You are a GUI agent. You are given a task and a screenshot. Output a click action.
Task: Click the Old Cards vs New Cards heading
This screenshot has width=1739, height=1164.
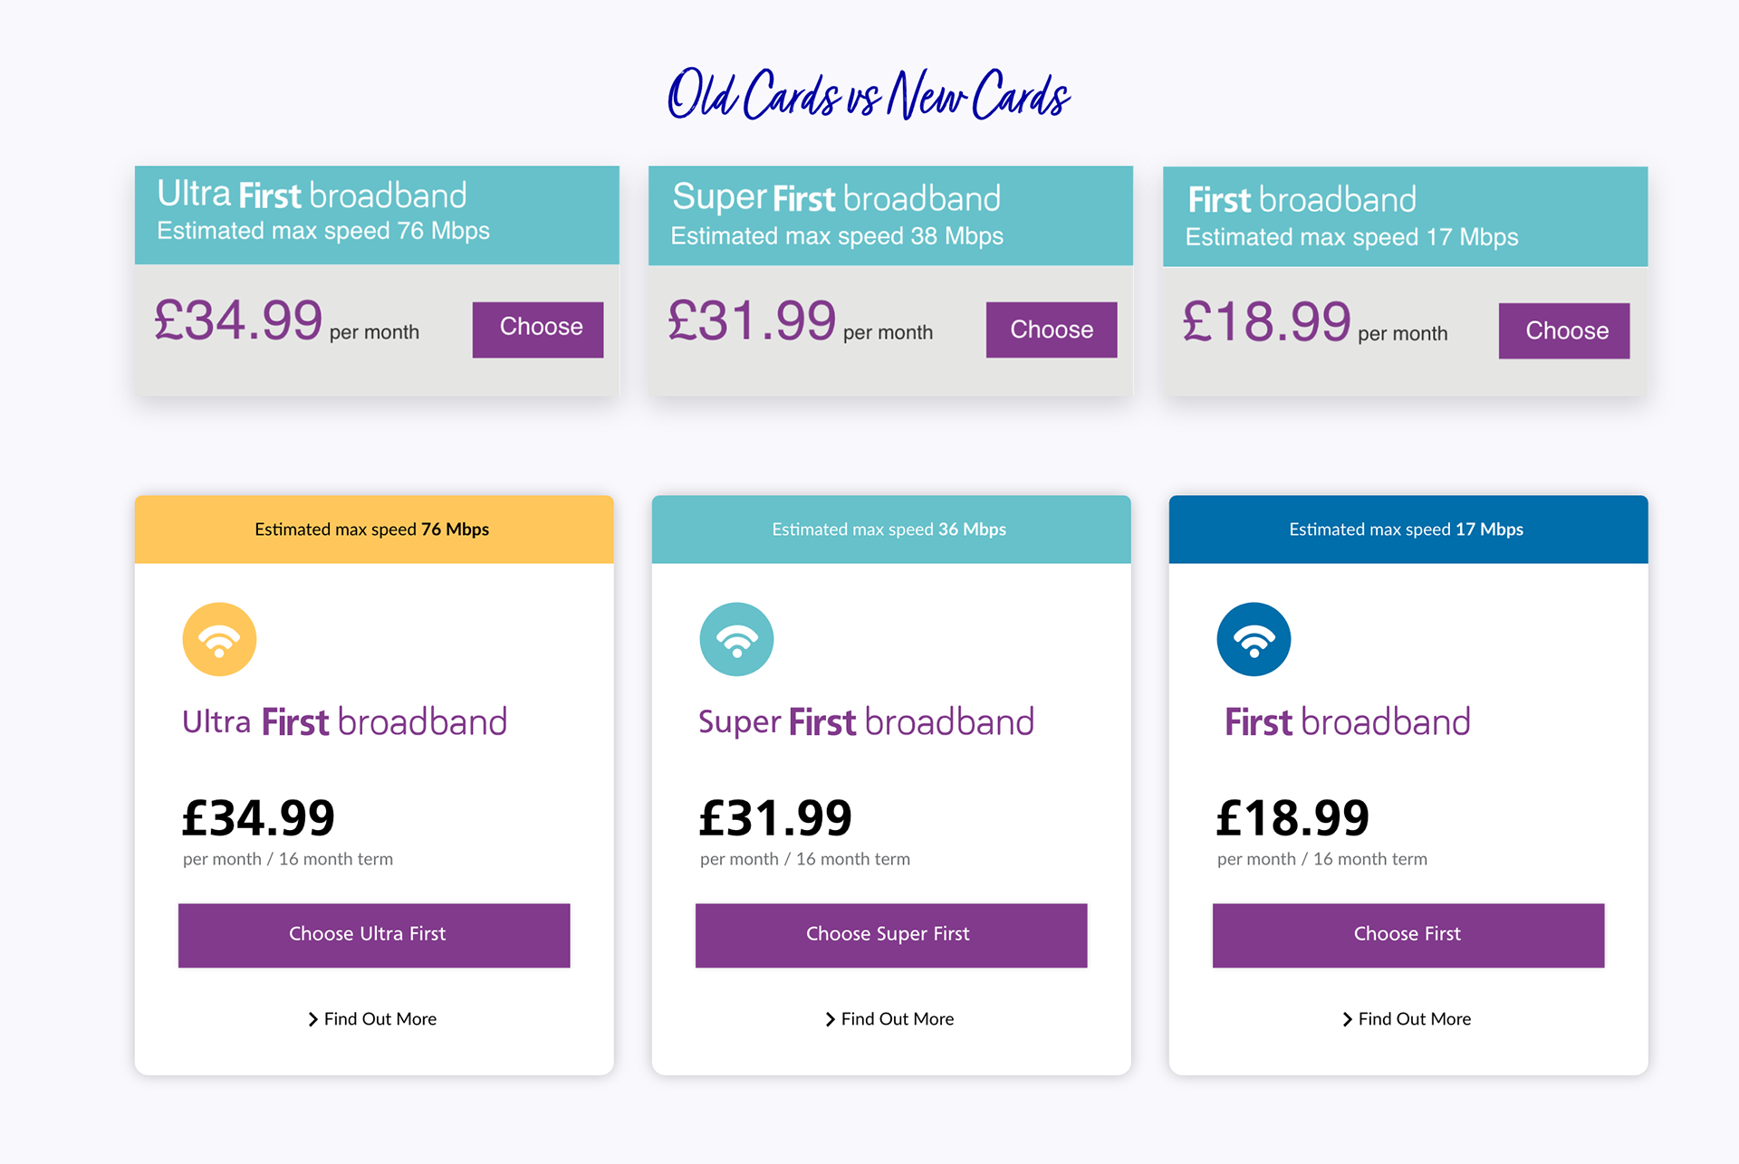tap(869, 95)
